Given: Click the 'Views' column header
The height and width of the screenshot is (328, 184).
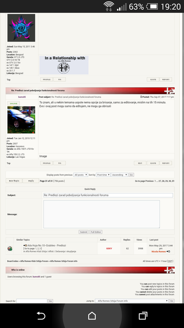Looking at the screenshot, I should [x=139, y=240].
